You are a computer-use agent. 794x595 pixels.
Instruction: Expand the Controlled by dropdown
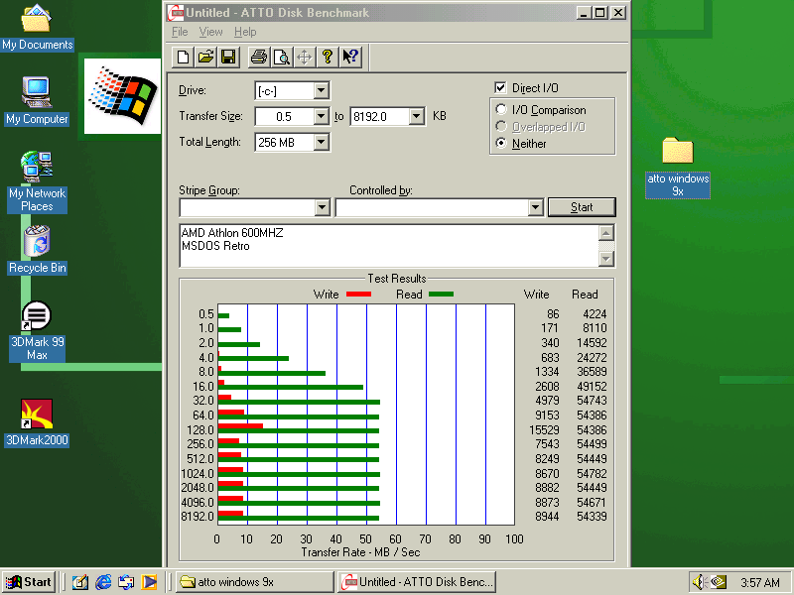[535, 207]
